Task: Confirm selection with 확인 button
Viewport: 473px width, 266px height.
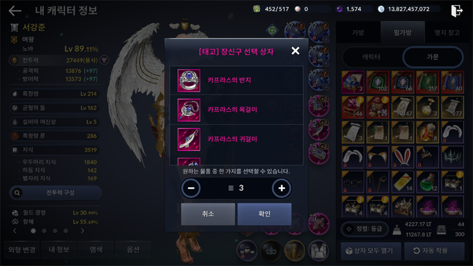Action: point(264,214)
